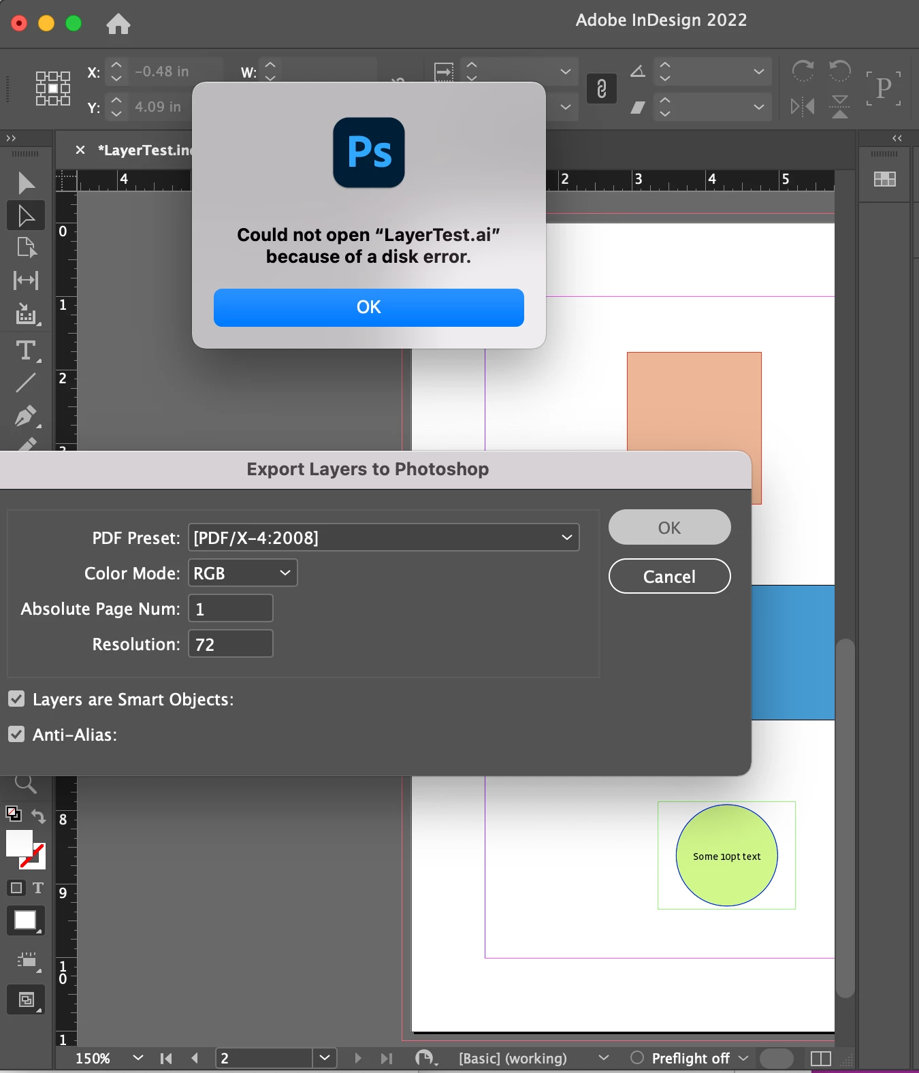919x1073 pixels.
Task: Click the last page navigation arrow
Action: [x=387, y=1058]
